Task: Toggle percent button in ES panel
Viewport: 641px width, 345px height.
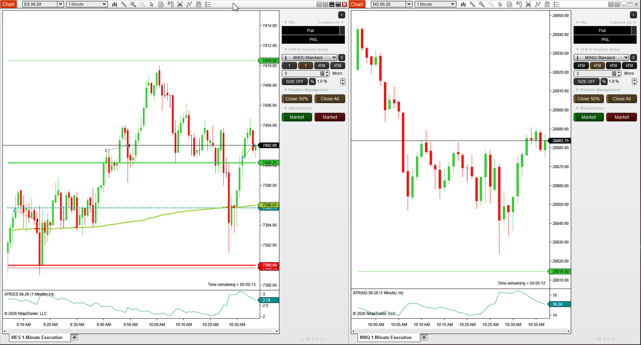Action: tap(312, 82)
